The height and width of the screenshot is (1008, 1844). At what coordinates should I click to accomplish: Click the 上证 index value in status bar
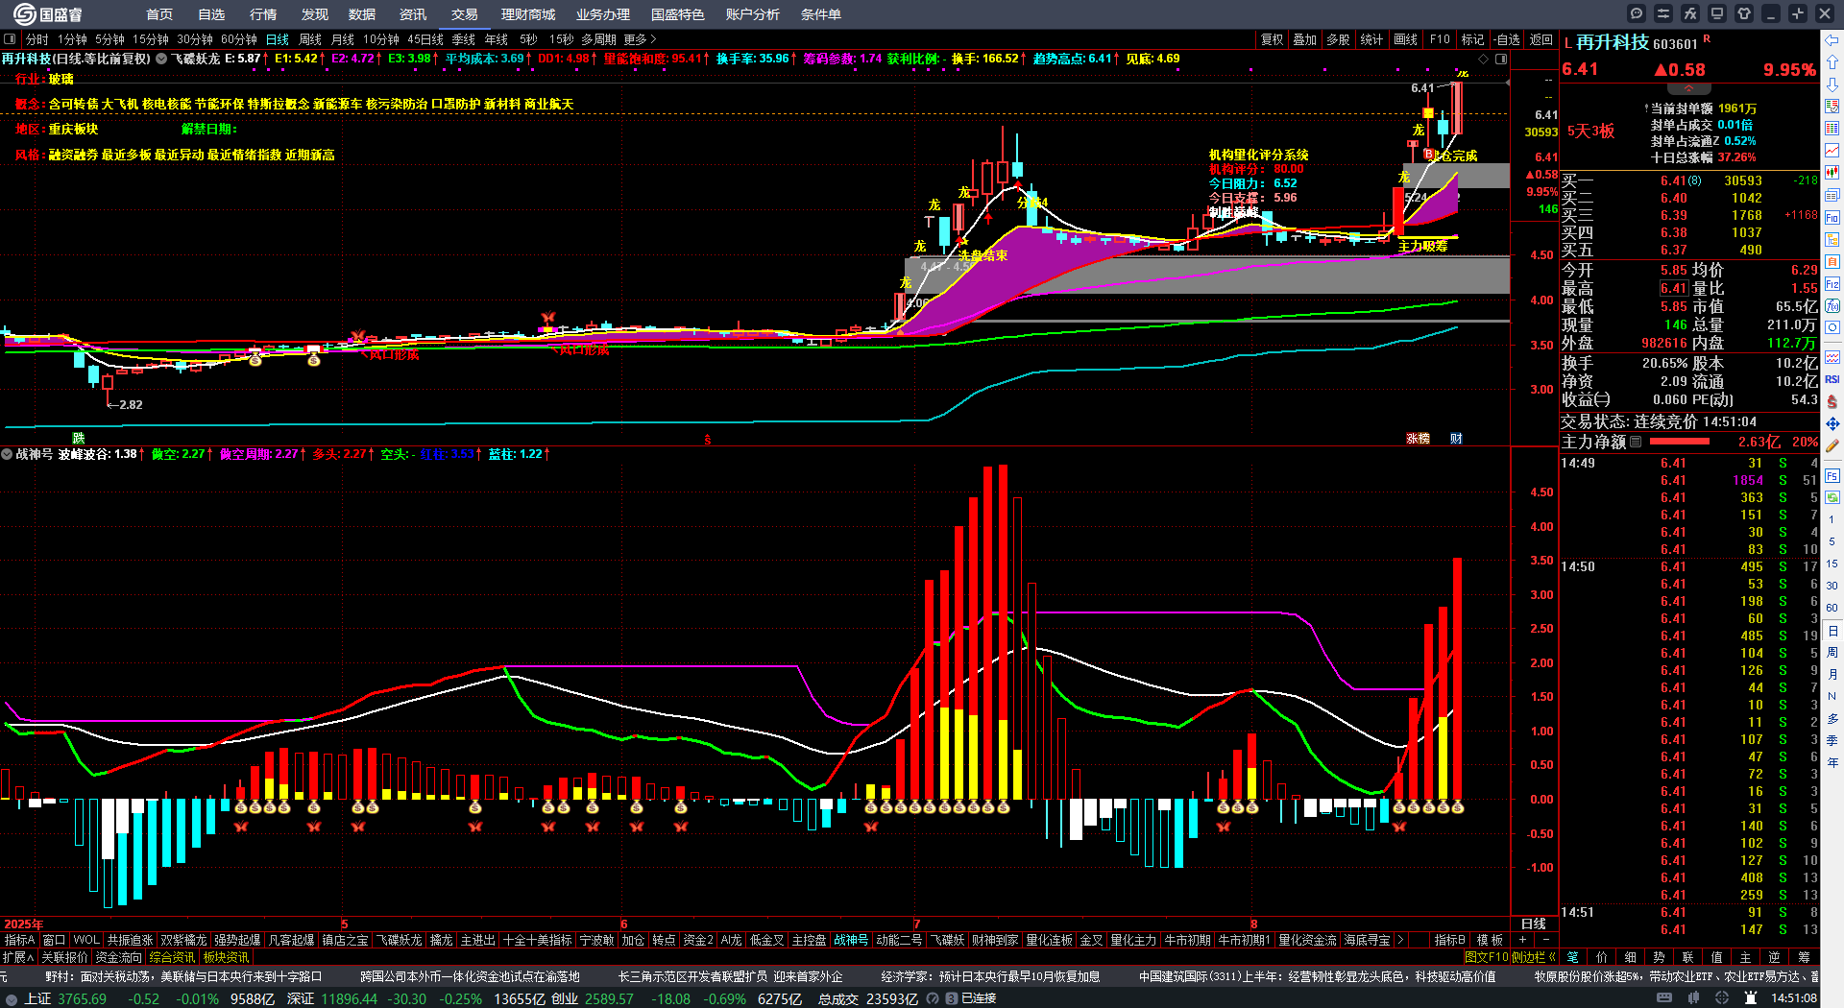[83, 998]
